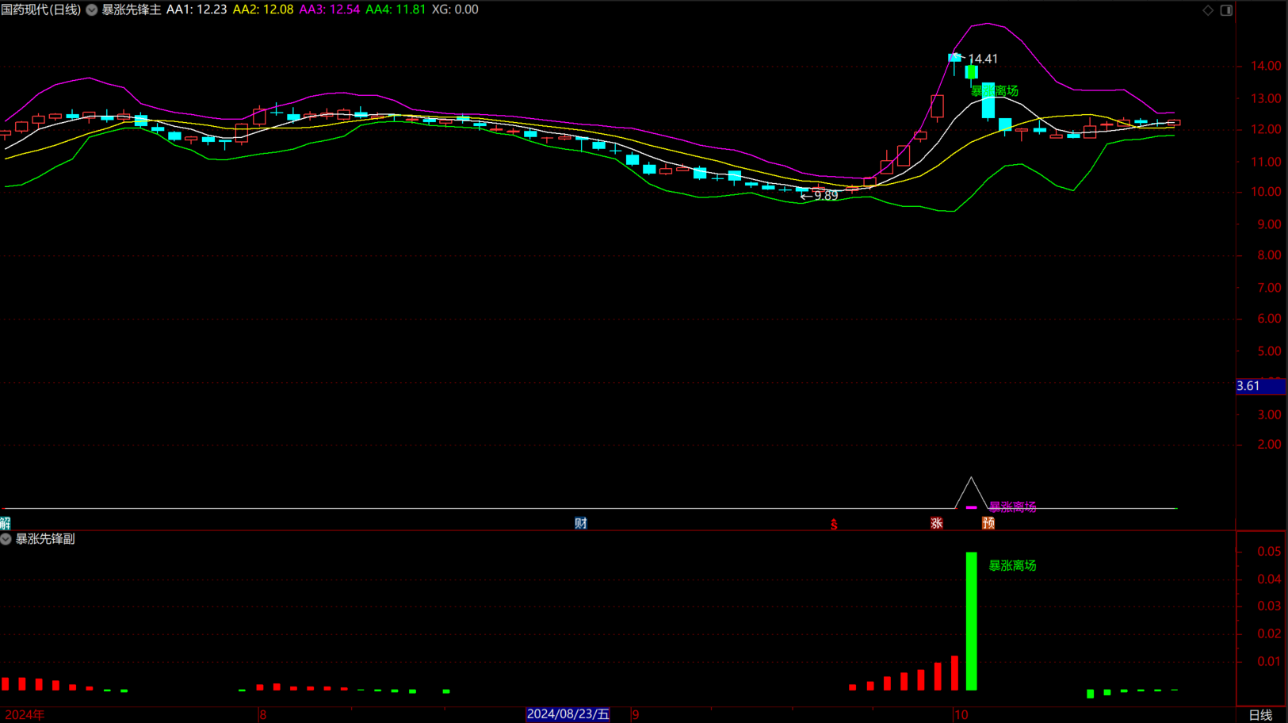The height and width of the screenshot is (723, 1288).
Task: Click the 14.41 high price label
Action: point(983,59)
